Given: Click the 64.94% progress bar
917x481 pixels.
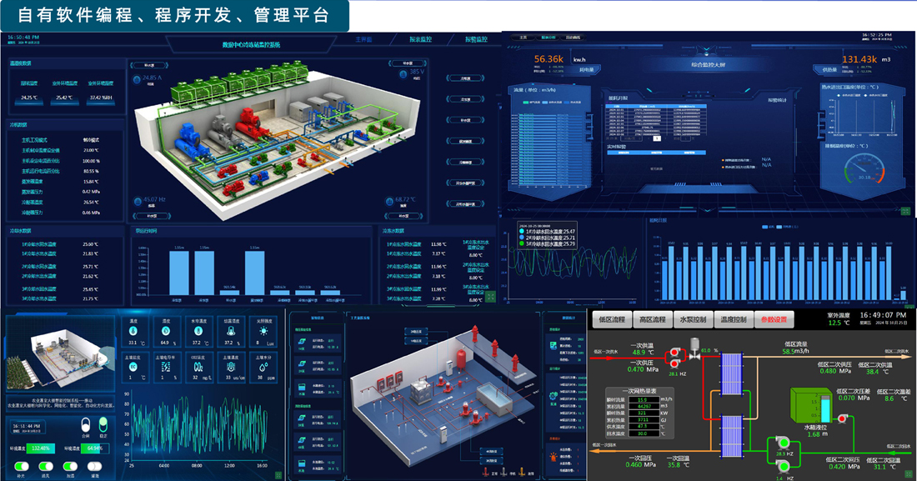Looking at the screenshot, I should click(94, 448).
